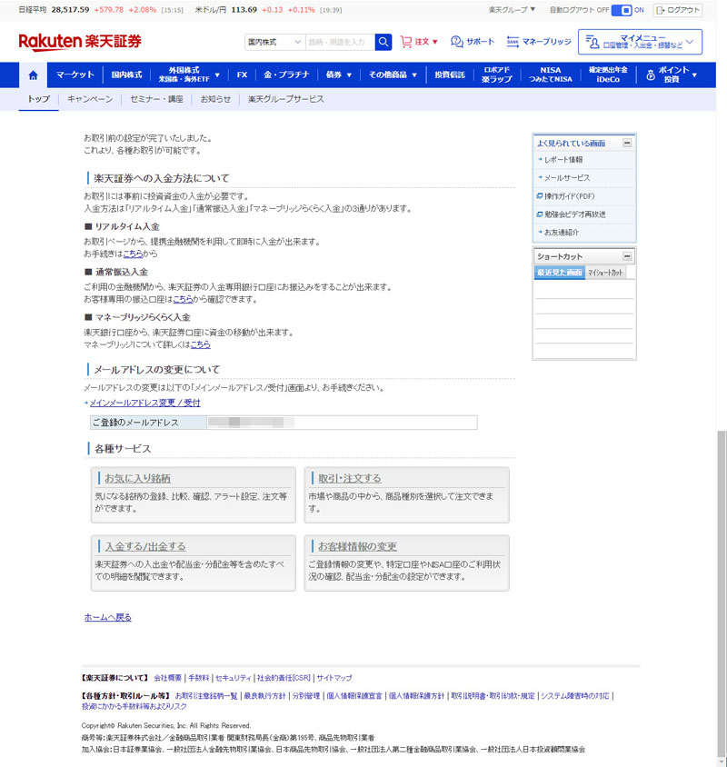Viewport: 727px width, 767px height.
Task: Toggle the 自動ログアウト ON/OFF switch
Action: pyautogui.click(x=622, y=10)
